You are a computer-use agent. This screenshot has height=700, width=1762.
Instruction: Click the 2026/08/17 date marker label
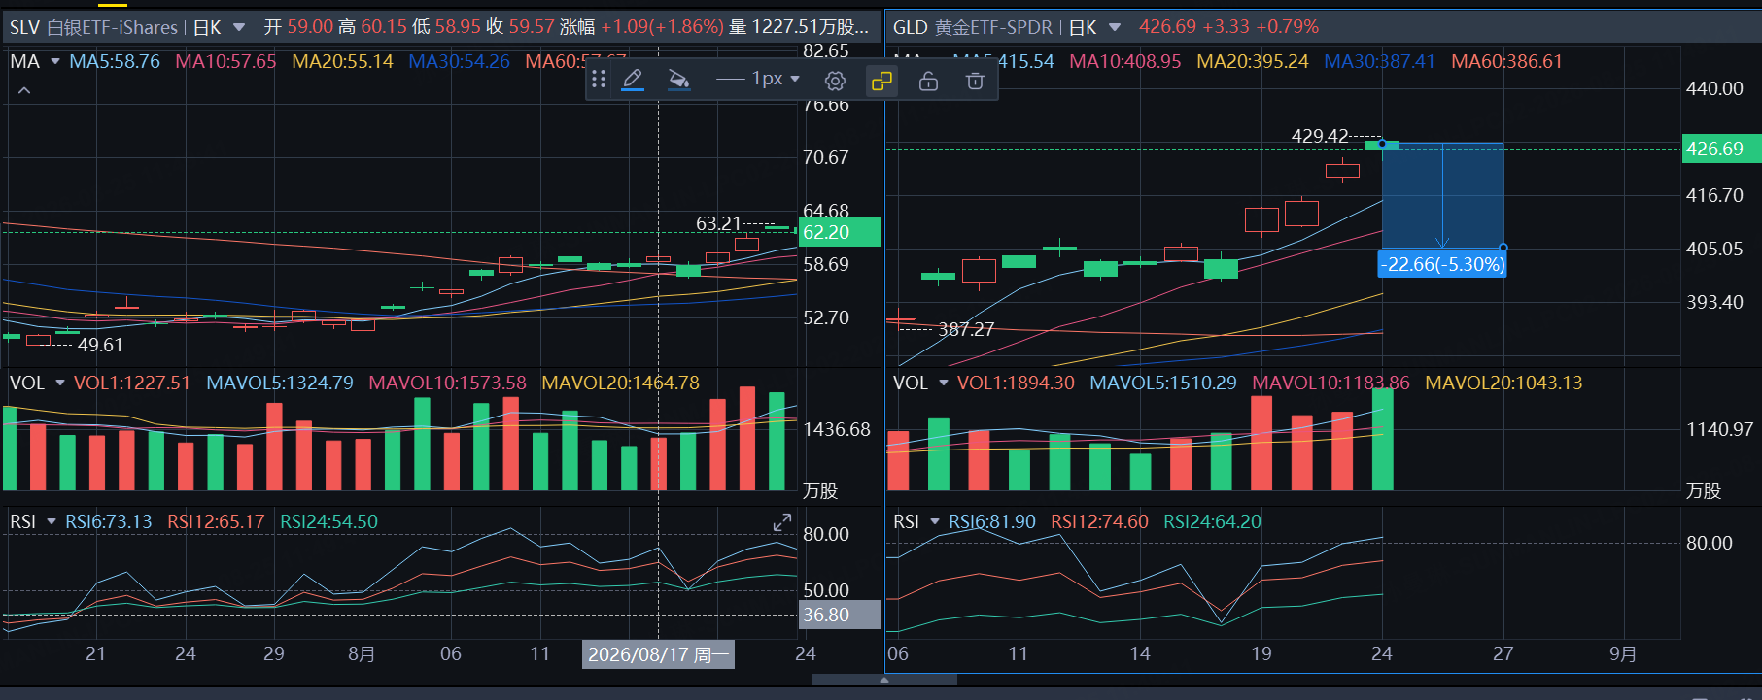[658, 654]
